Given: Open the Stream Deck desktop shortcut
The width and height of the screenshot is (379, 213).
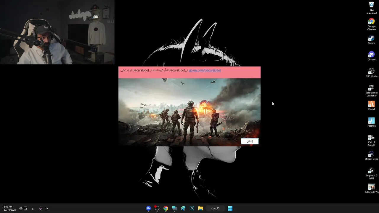Looking at the screenshot, I should pyautogui.click(x=371, y=156).
